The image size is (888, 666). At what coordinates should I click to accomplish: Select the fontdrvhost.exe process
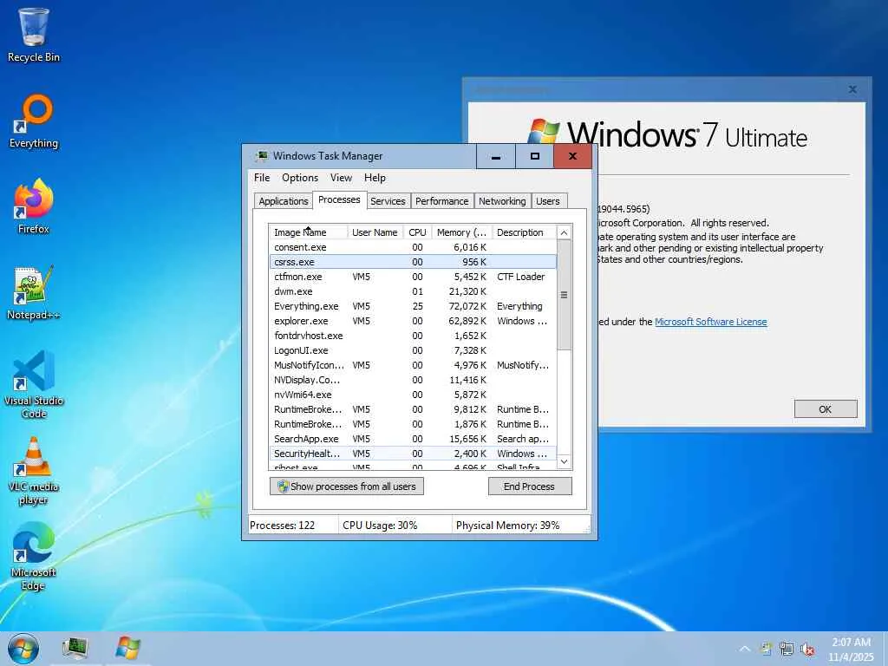point(413,336)
